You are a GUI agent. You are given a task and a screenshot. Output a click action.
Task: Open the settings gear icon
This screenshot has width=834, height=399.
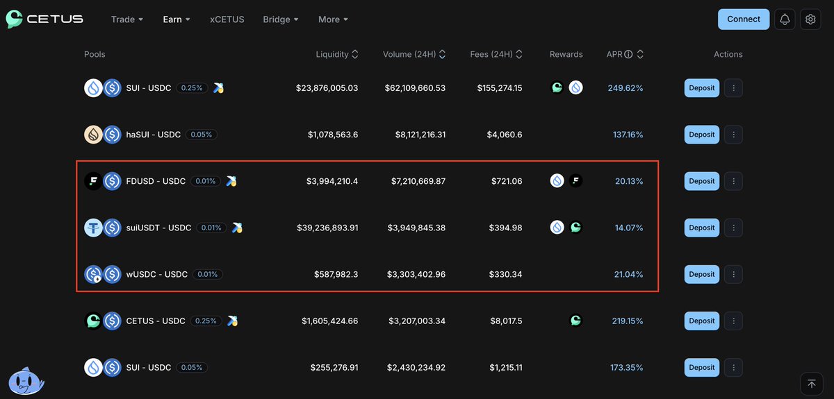pos(810,19)
